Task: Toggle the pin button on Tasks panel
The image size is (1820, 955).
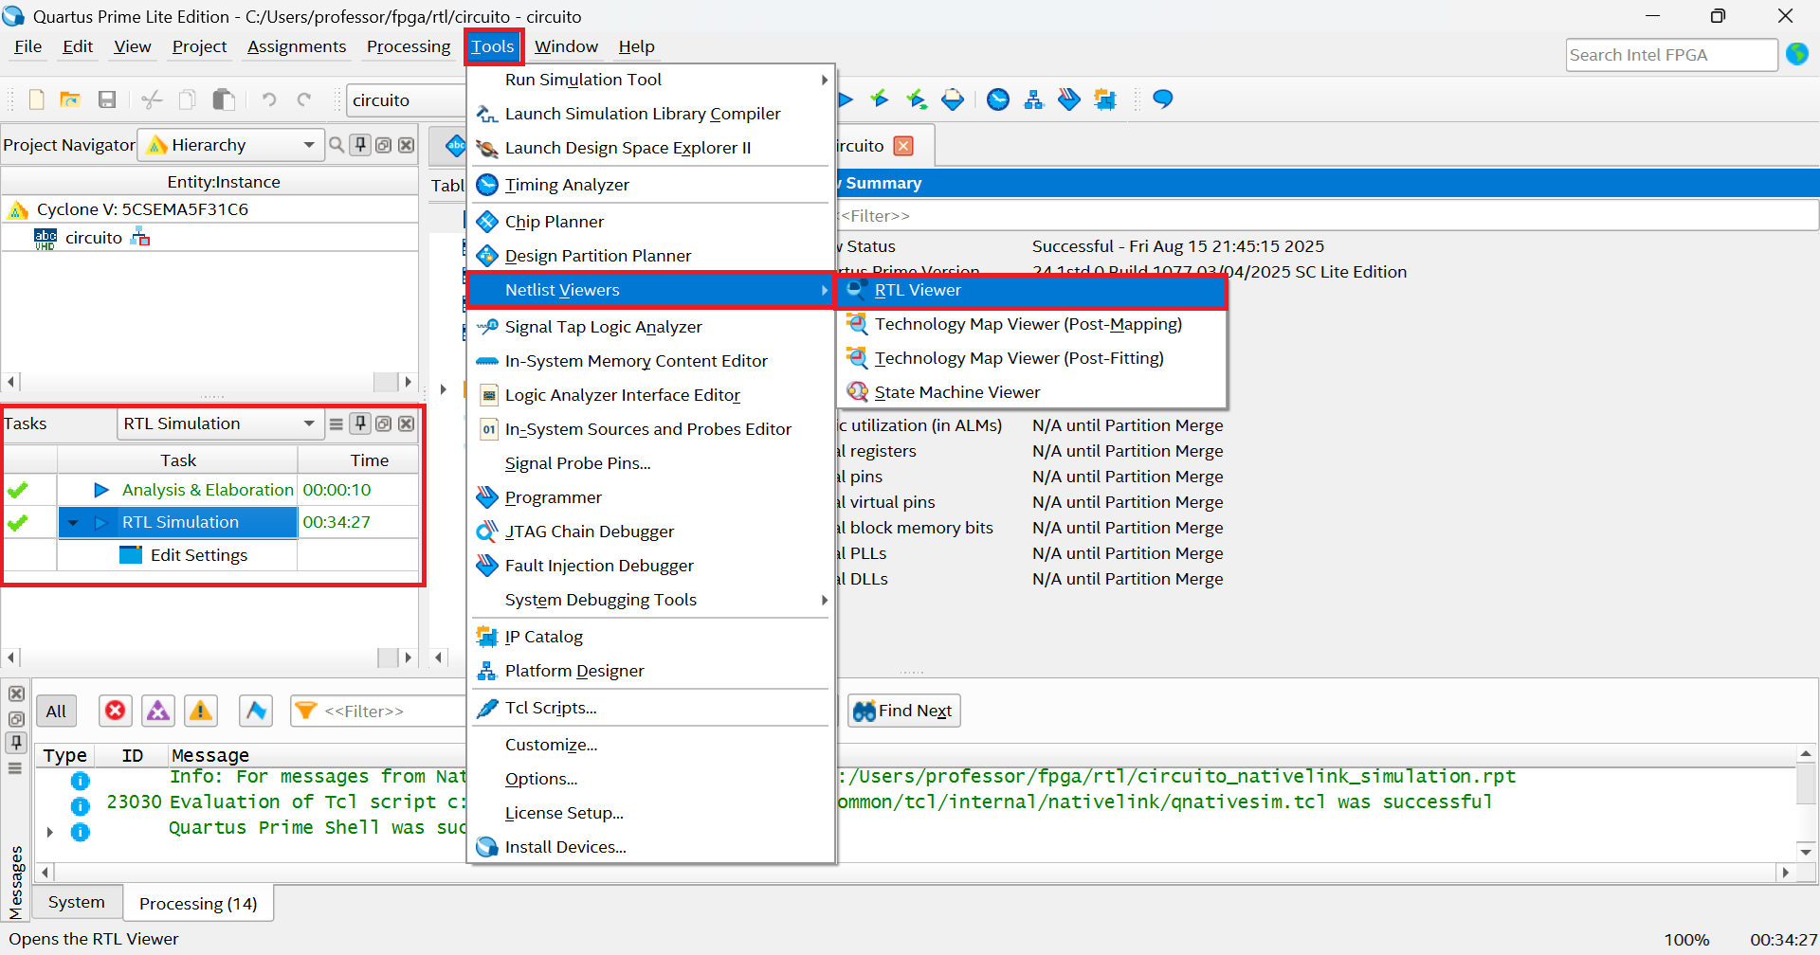Action: pos(360,423)
